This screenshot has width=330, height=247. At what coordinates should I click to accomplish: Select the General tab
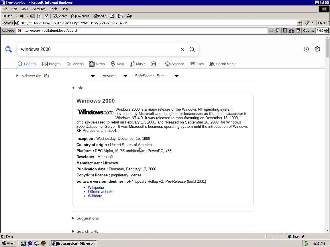tap(27, 64)
